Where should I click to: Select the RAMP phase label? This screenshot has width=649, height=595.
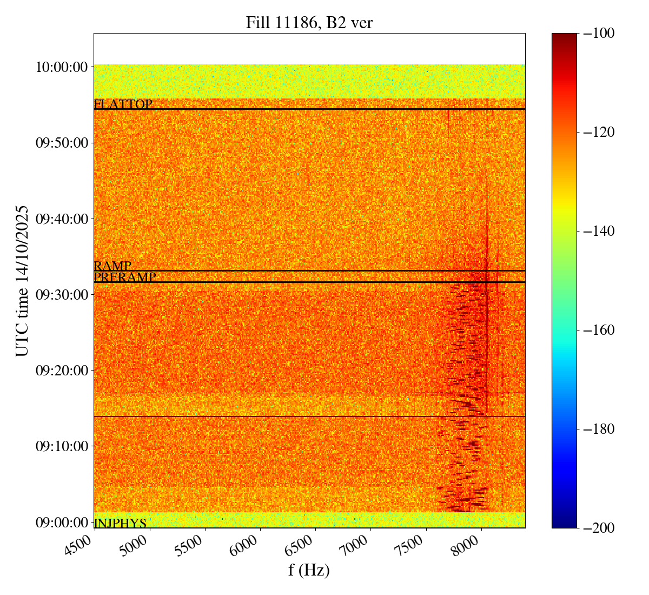(x=112, y=266)
